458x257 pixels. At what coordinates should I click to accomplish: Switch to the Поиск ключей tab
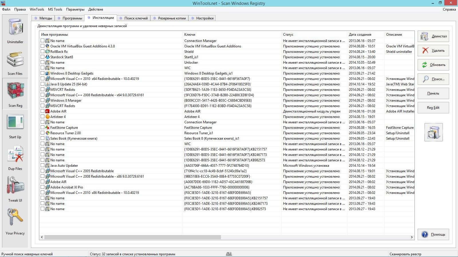[133, 18]
